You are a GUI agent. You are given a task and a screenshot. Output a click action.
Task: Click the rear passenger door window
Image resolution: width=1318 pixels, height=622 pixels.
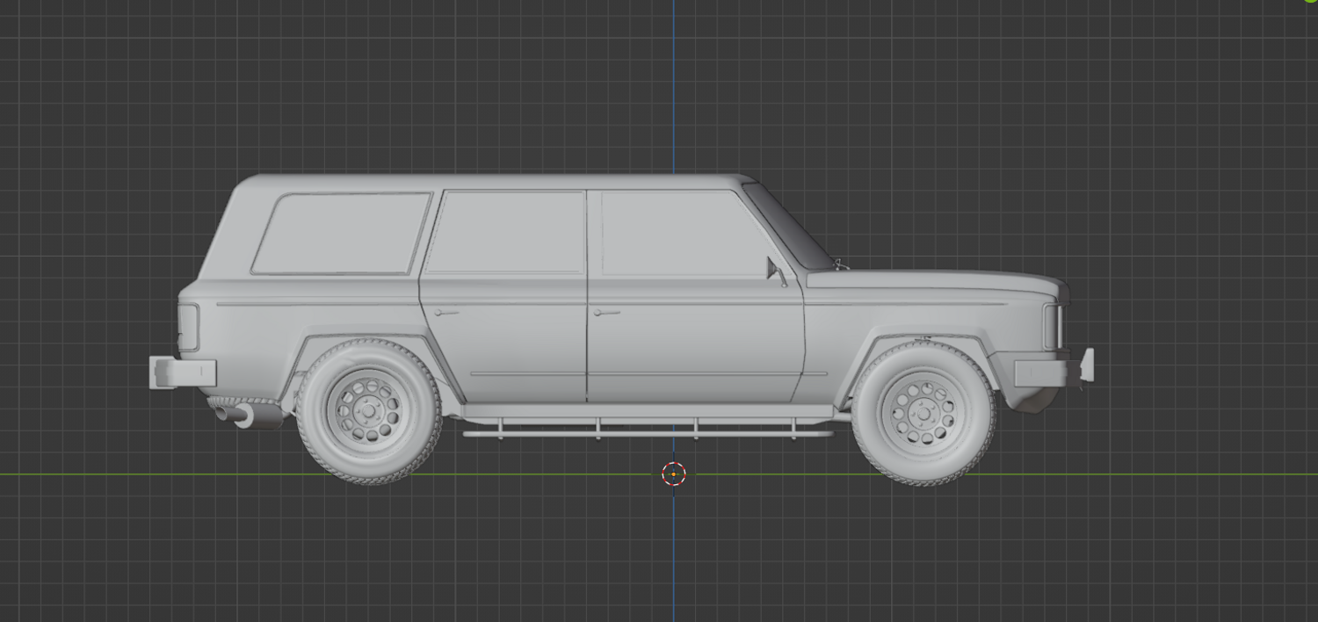(507, 232)
